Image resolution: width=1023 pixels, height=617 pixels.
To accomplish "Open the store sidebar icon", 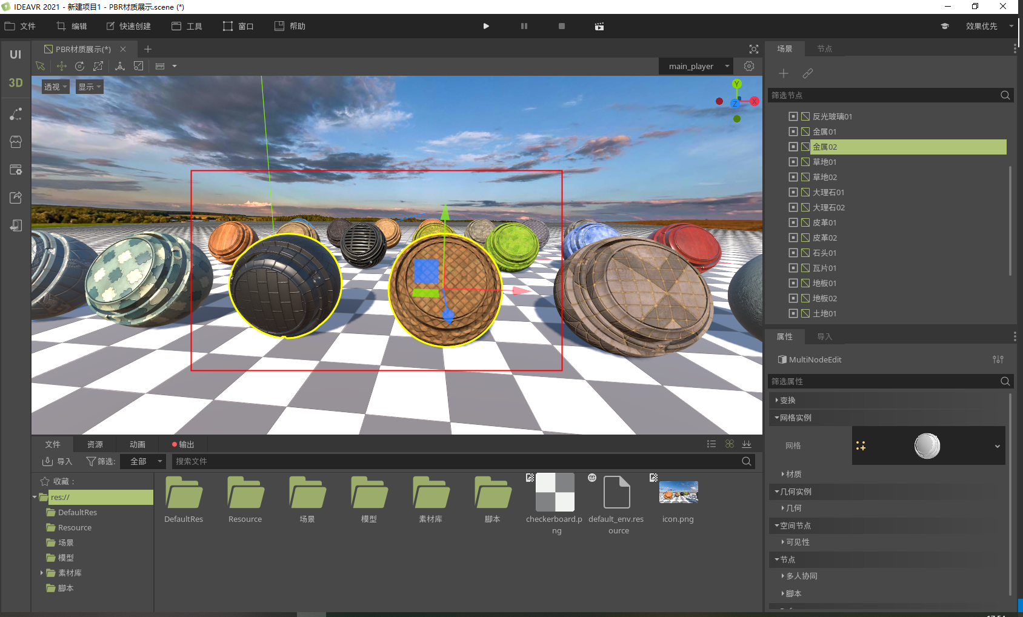I will click(x=16, y=142).
